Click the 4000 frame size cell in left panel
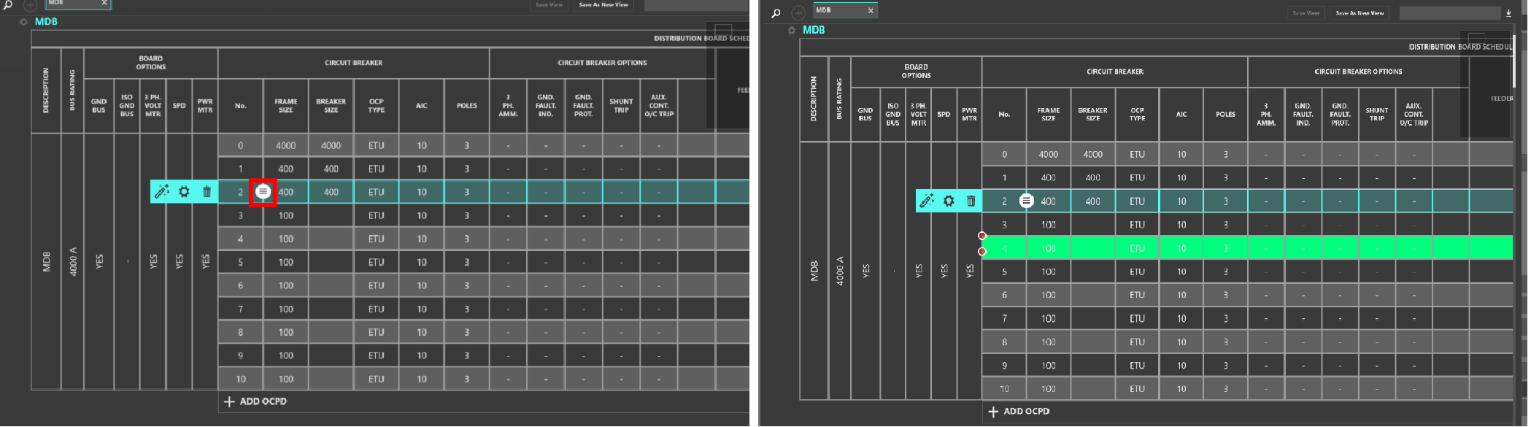1531x427 pixels. [285, 146]
